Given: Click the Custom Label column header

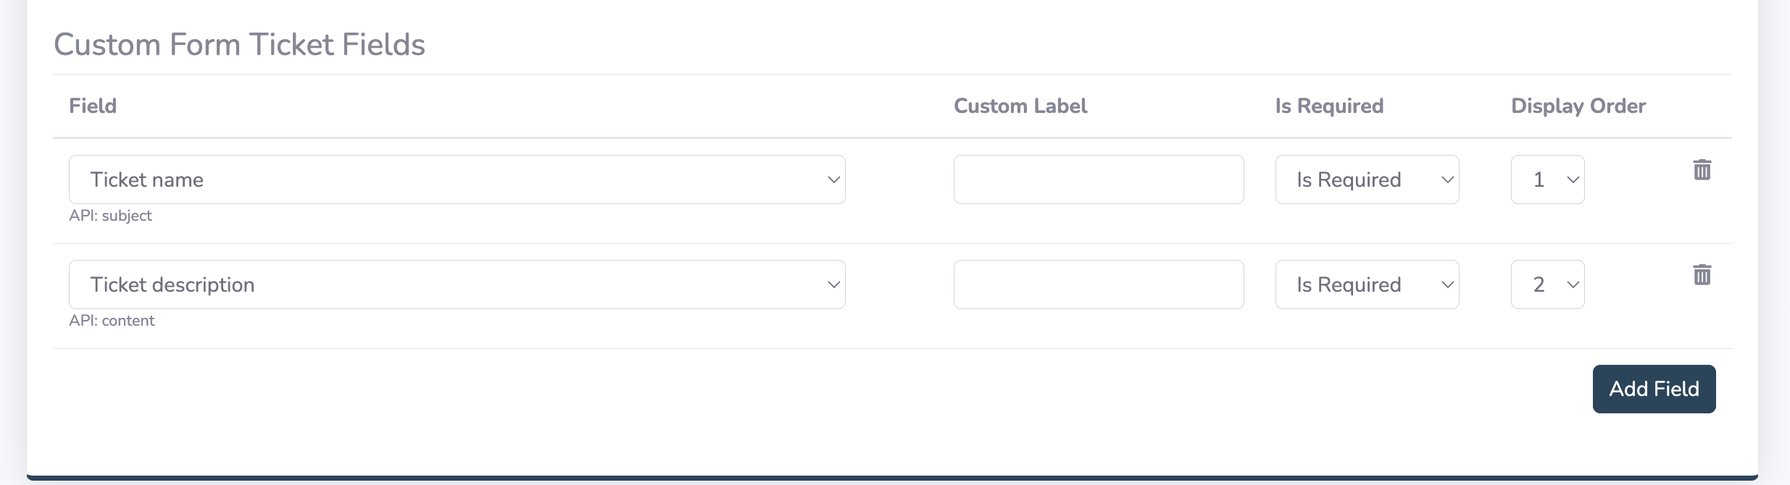Looking at the screenshot, I should [1020, 106].
